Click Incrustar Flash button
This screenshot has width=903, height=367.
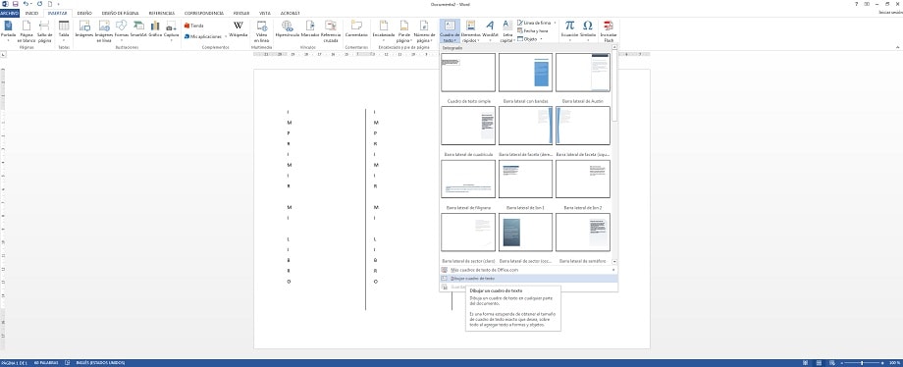tap(609, 30)
